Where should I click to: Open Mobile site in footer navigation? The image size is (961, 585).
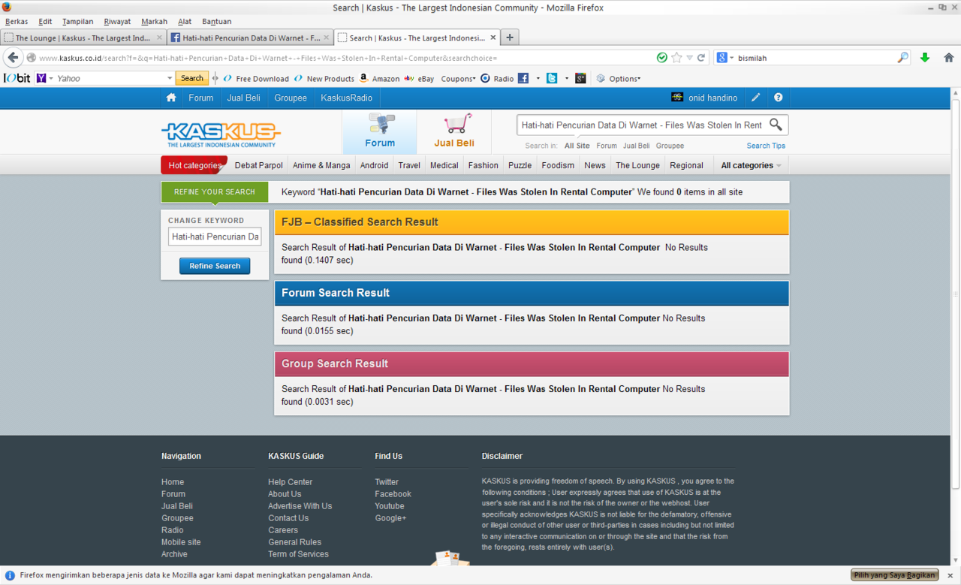point(181,542)
